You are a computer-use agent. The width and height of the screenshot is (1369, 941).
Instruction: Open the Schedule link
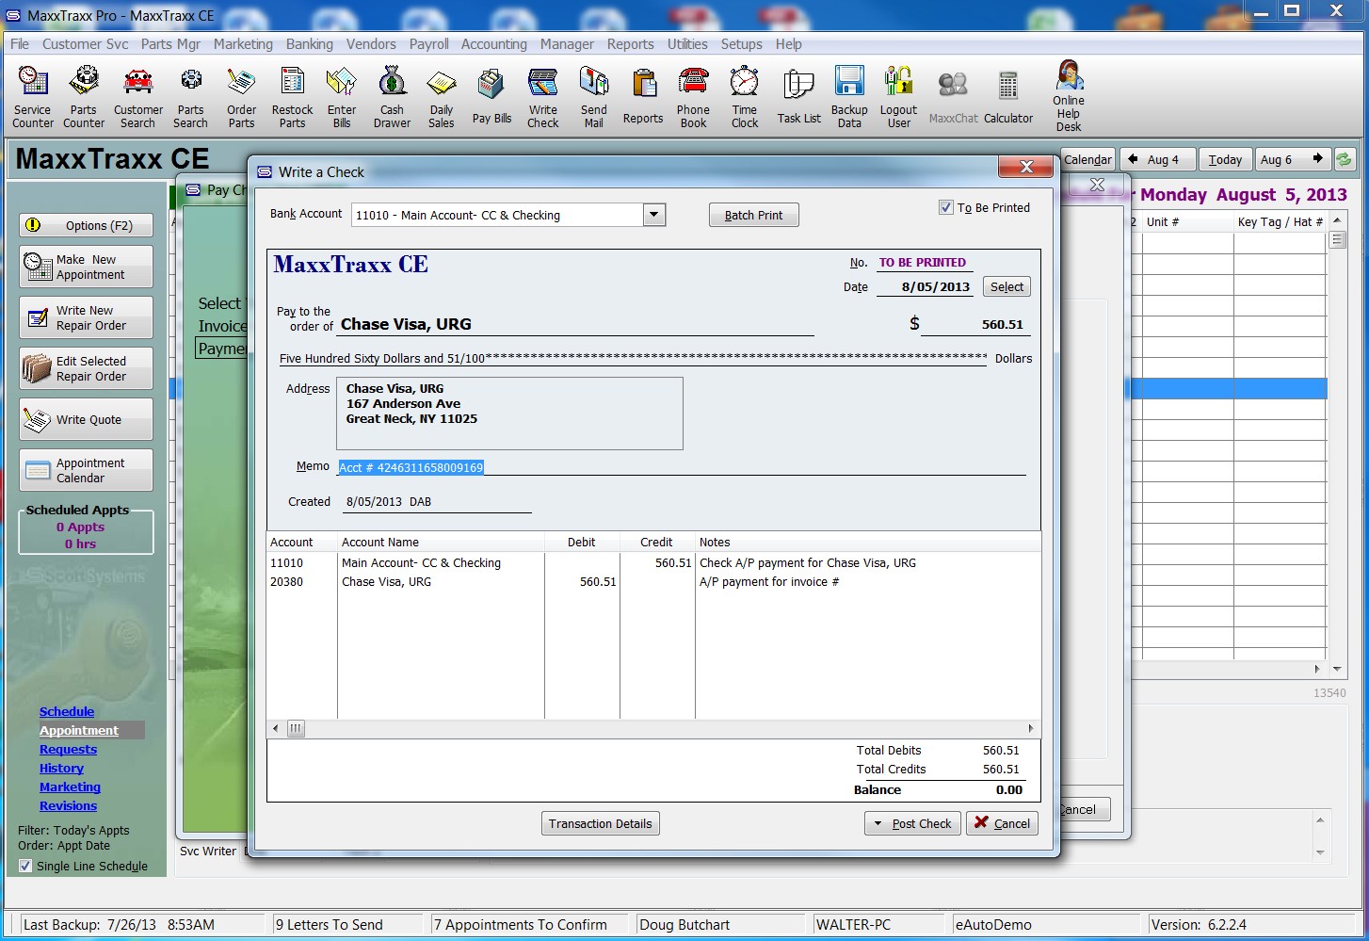point(67,711)
